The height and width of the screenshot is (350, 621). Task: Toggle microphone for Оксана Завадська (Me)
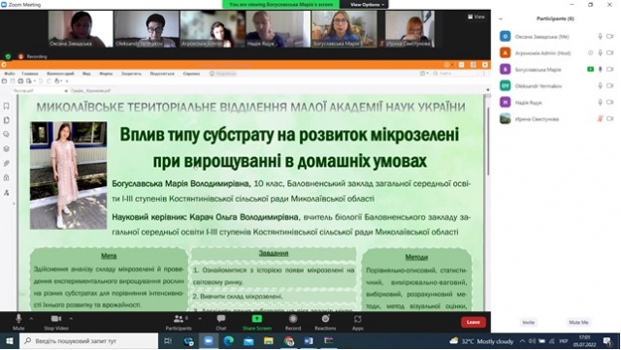pos(600,37)
